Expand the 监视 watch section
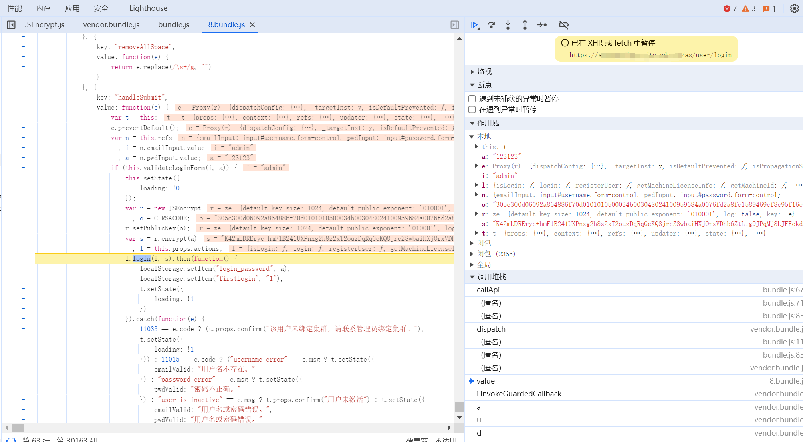Screen dimensions: 803x442 484,72
